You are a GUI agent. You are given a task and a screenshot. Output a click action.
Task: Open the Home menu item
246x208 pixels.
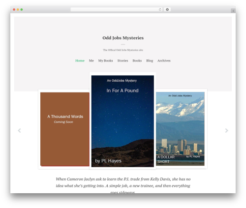coord(80,60)
